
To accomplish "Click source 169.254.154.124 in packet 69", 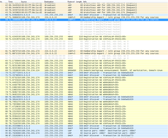I will [30, 70].
